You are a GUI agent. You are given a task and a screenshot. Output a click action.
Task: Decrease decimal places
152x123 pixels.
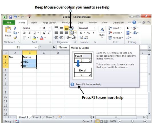pyautogui.click(x=86, y=38)
